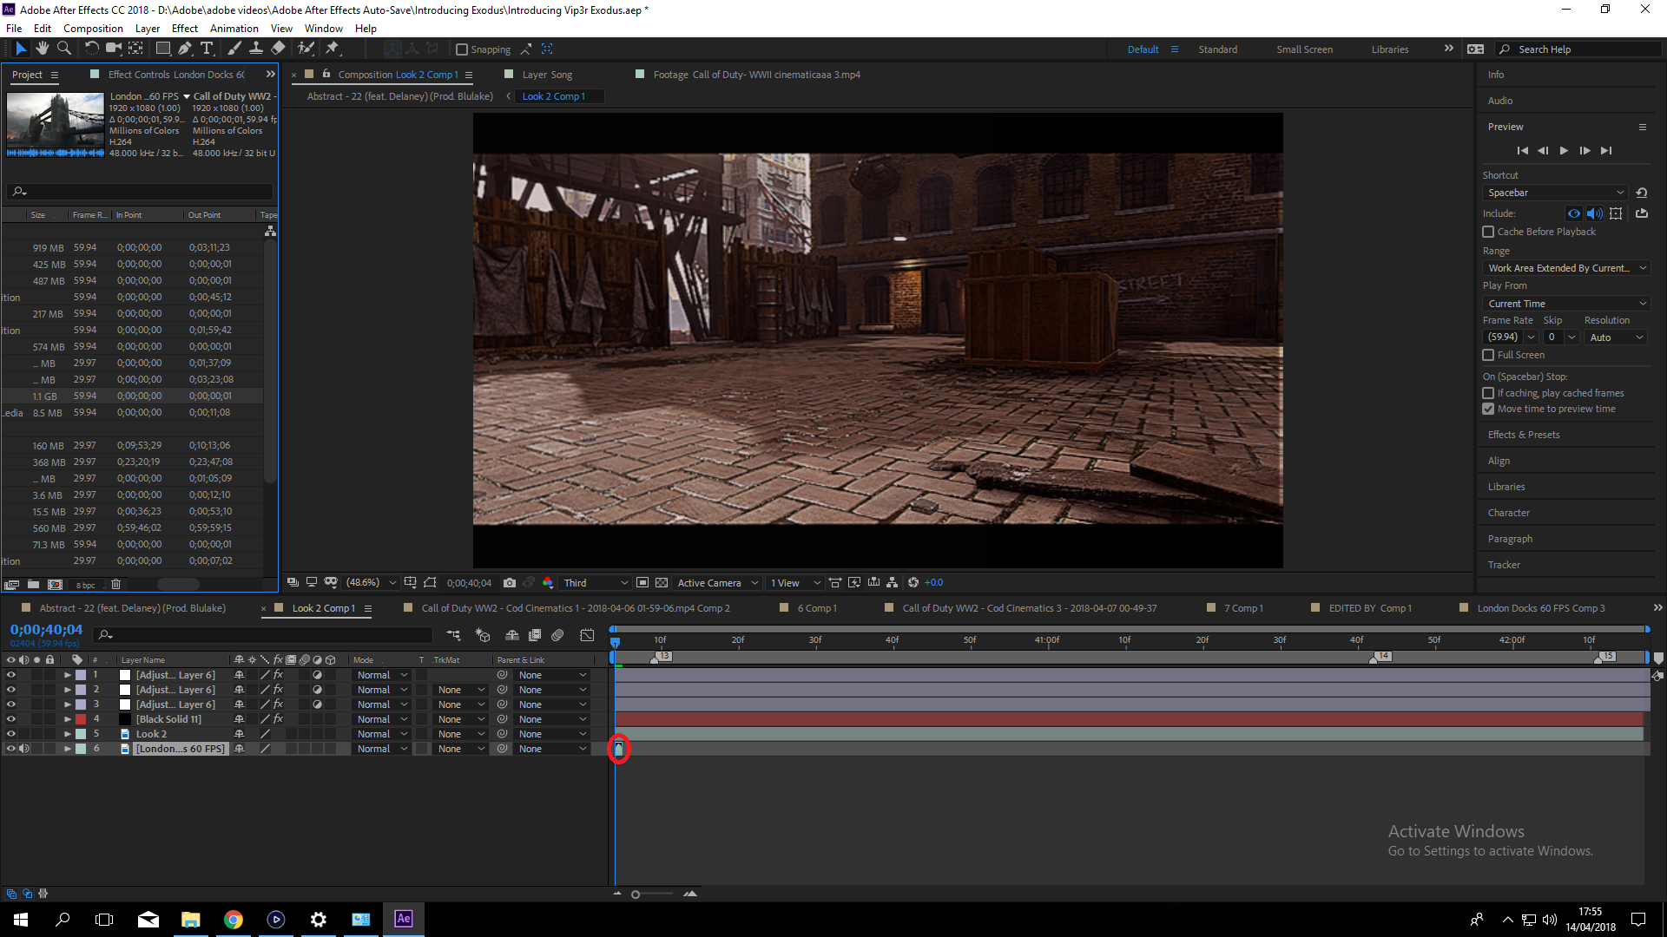Switch to 6 Comp 1 timeline tab

pos(817,608)
